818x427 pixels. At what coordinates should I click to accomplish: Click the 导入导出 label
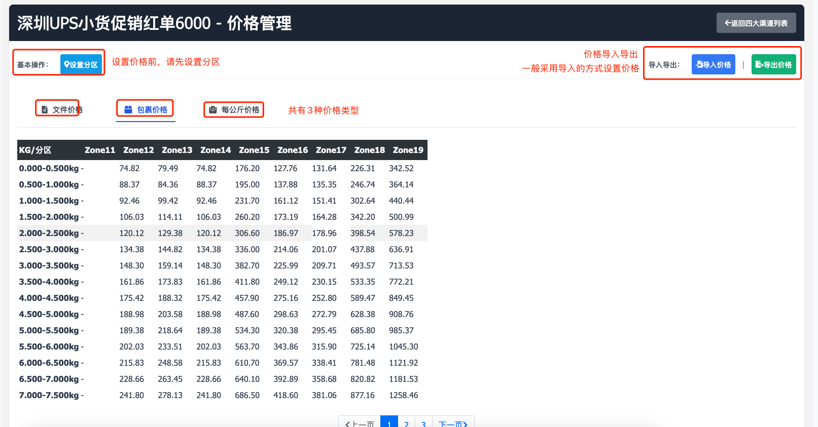pos(664,65)
